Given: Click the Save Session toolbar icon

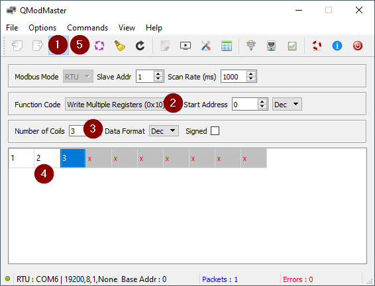Looking at the screenshot, I should (38, 46).
